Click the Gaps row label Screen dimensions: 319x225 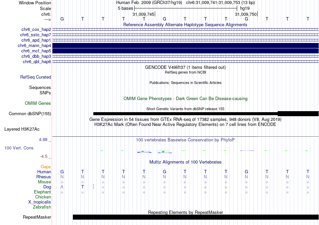click(46, 167)
